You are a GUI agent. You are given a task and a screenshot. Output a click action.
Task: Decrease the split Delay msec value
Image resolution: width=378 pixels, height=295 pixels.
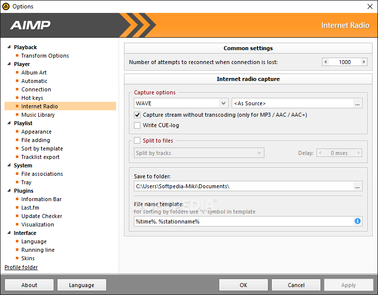(320, 153)
